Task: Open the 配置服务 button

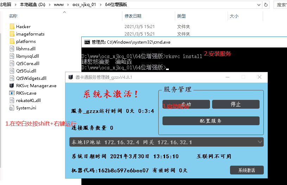Action: click(x=211, y=121)
